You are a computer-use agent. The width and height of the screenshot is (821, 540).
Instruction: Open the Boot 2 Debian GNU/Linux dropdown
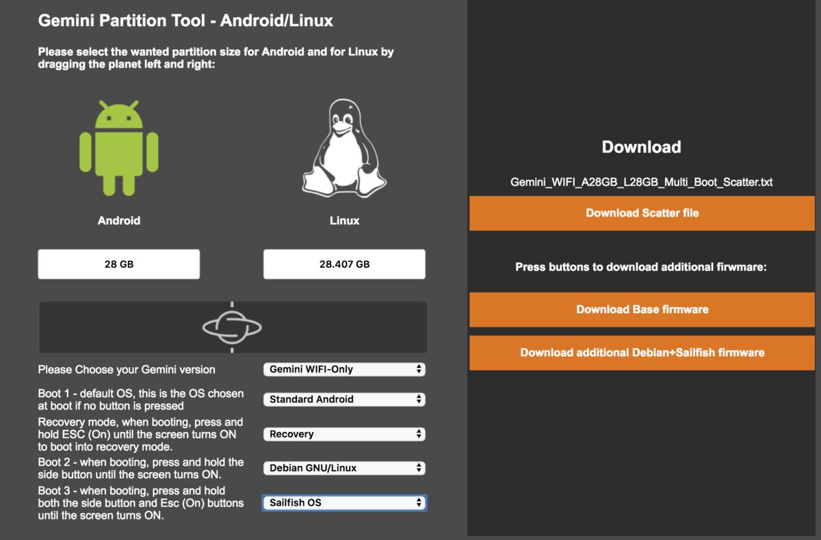[344, 468]
